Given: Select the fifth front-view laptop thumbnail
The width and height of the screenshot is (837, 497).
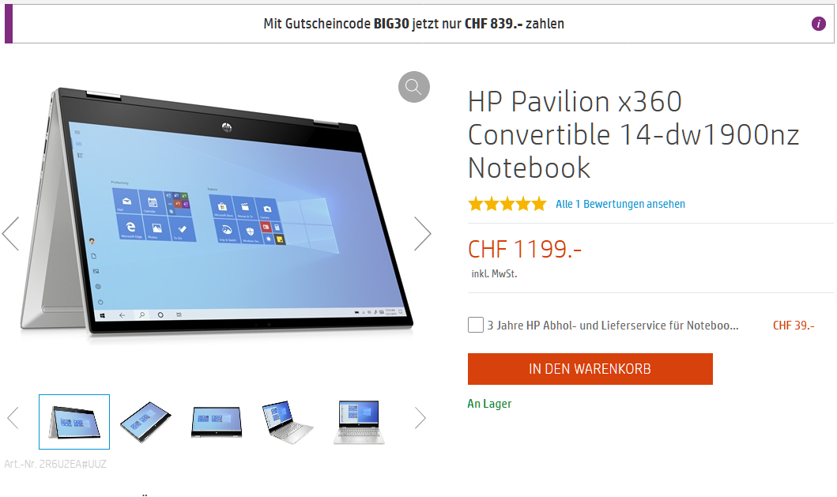Looking at the screenshot, I should pyautogui.click(x=359, y=422).
